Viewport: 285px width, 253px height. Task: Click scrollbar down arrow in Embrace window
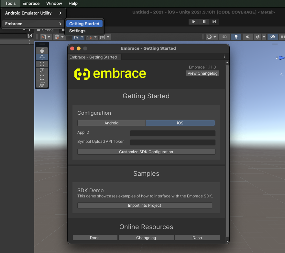point(227,241)
